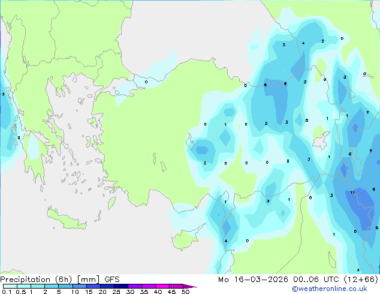Click the '15' legend scale label
The width and height of the screenshot is (380, 294).
click(89, 292)
